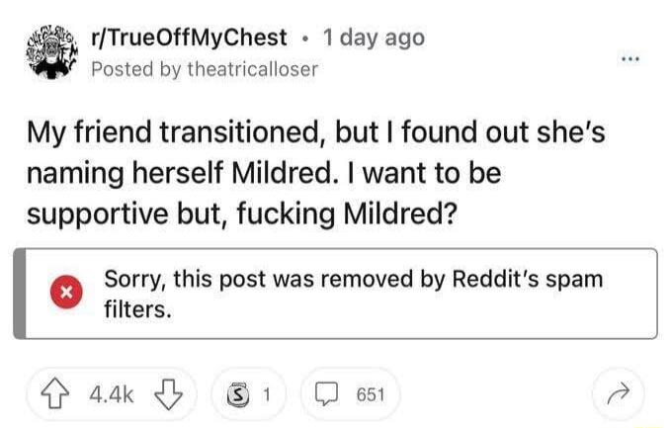Open the r/TrueOffMyChest subreddit name link
Screen dimensions: 671x428
(189, 39)
